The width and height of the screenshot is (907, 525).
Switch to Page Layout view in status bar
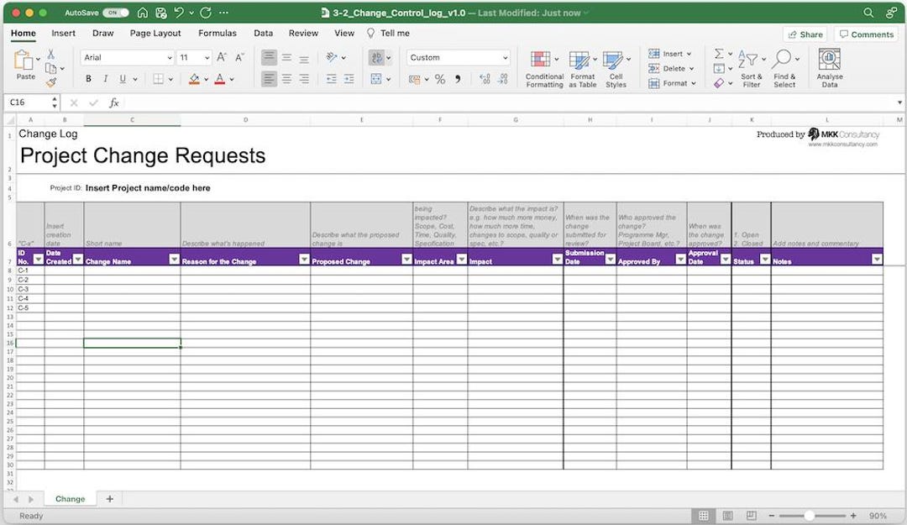727,516
